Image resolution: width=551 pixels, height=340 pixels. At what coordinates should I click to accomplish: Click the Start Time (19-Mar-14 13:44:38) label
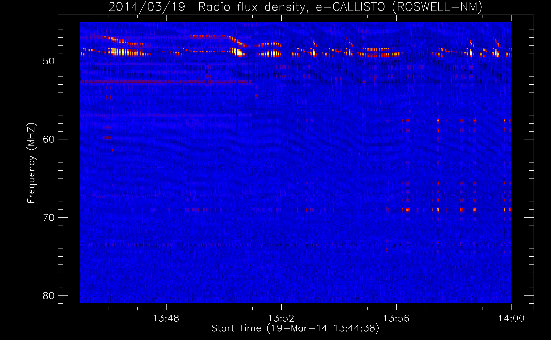295,328
